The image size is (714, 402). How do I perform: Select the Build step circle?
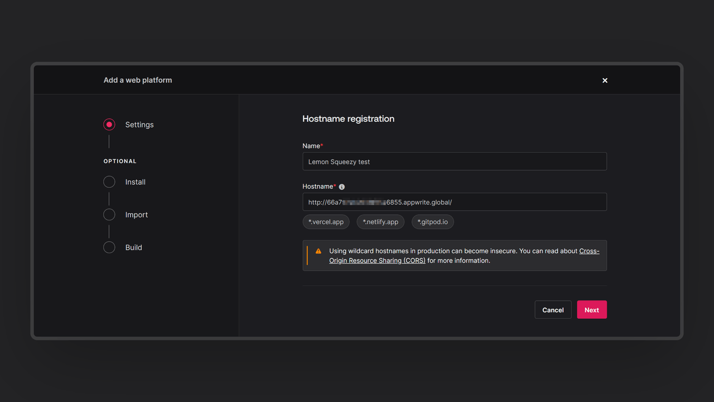pos(109,247)
